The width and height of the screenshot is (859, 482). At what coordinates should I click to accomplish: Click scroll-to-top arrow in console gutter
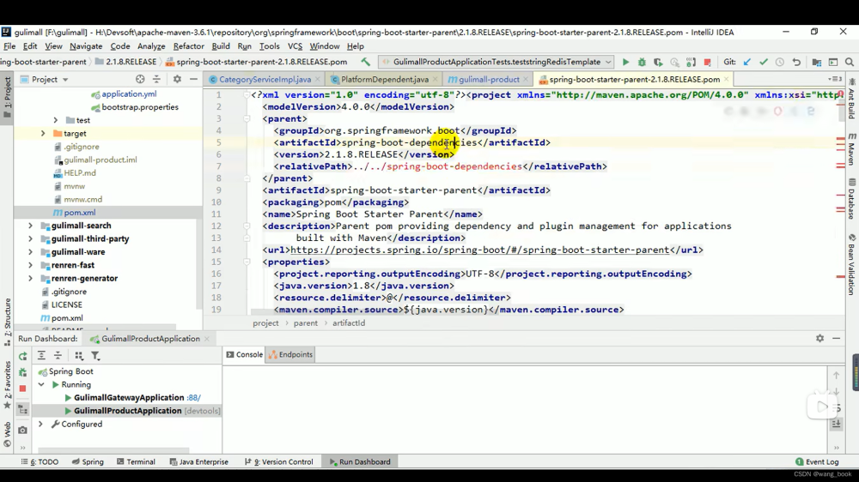836,376
